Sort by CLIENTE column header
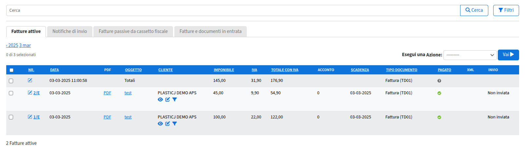Screen dimensions: 525x153 point(165,70)
